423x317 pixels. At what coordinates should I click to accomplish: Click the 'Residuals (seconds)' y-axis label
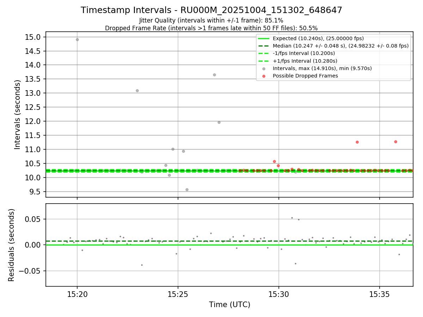point(12,245)
